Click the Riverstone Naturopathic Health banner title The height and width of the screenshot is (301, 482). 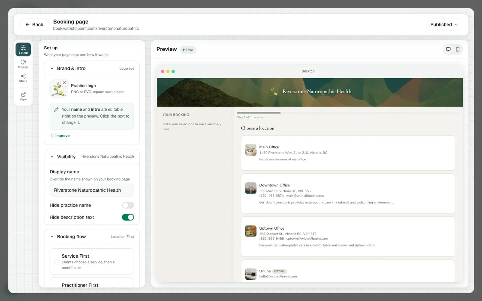click(x=317, y=92)
